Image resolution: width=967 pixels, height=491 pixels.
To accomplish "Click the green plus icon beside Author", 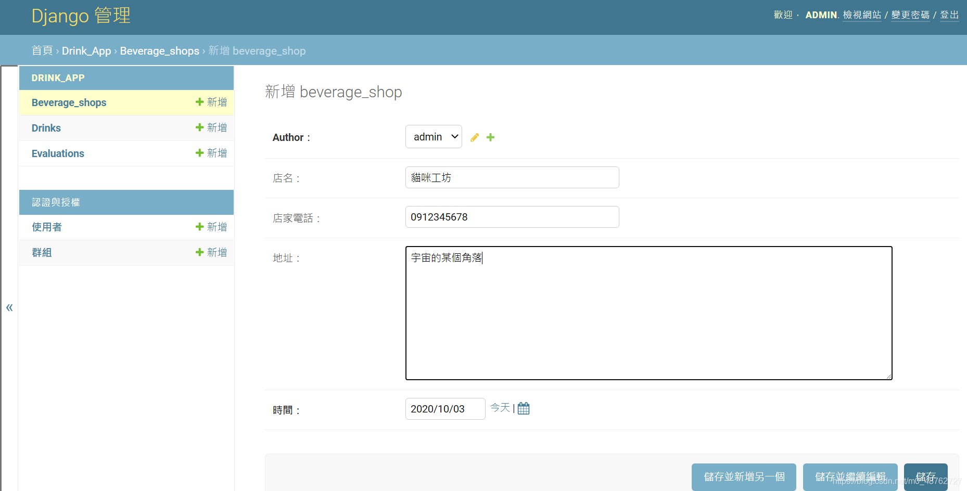I will [490, 137].
